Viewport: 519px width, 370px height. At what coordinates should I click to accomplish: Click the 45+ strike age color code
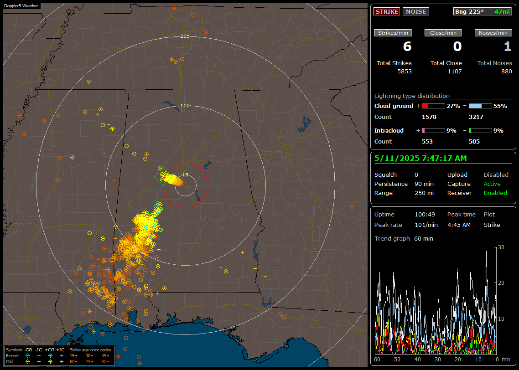pos(106,356)
